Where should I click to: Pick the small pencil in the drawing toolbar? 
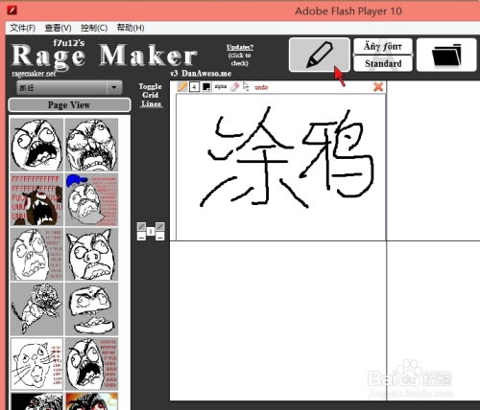(182, 86)
